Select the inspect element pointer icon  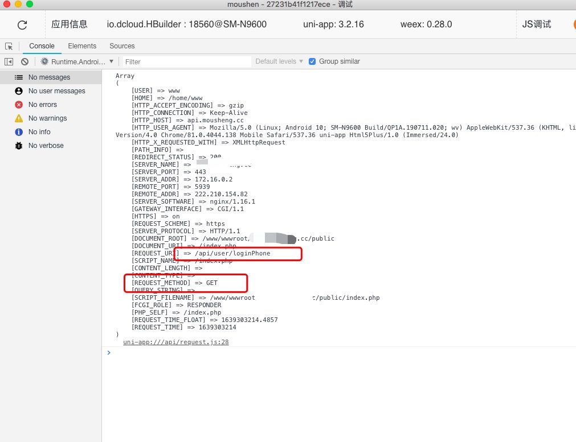9,46
